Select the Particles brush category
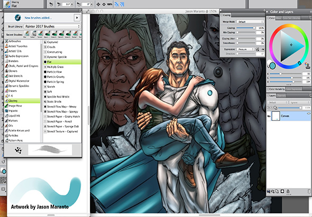 click(22, 136)
